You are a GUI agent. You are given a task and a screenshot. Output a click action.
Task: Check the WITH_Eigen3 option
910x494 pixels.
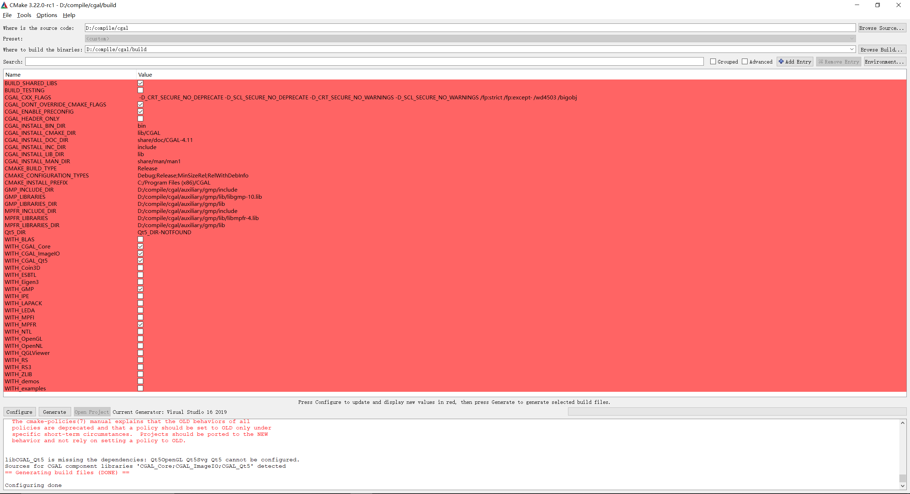[140, 281]
